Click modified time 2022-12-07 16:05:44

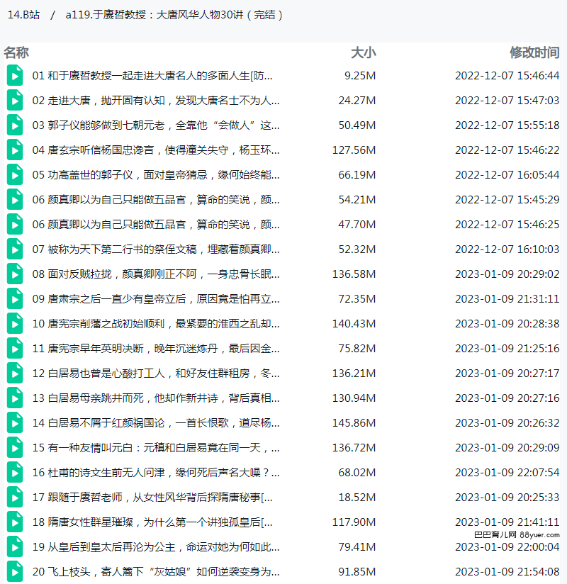point(507,174)
